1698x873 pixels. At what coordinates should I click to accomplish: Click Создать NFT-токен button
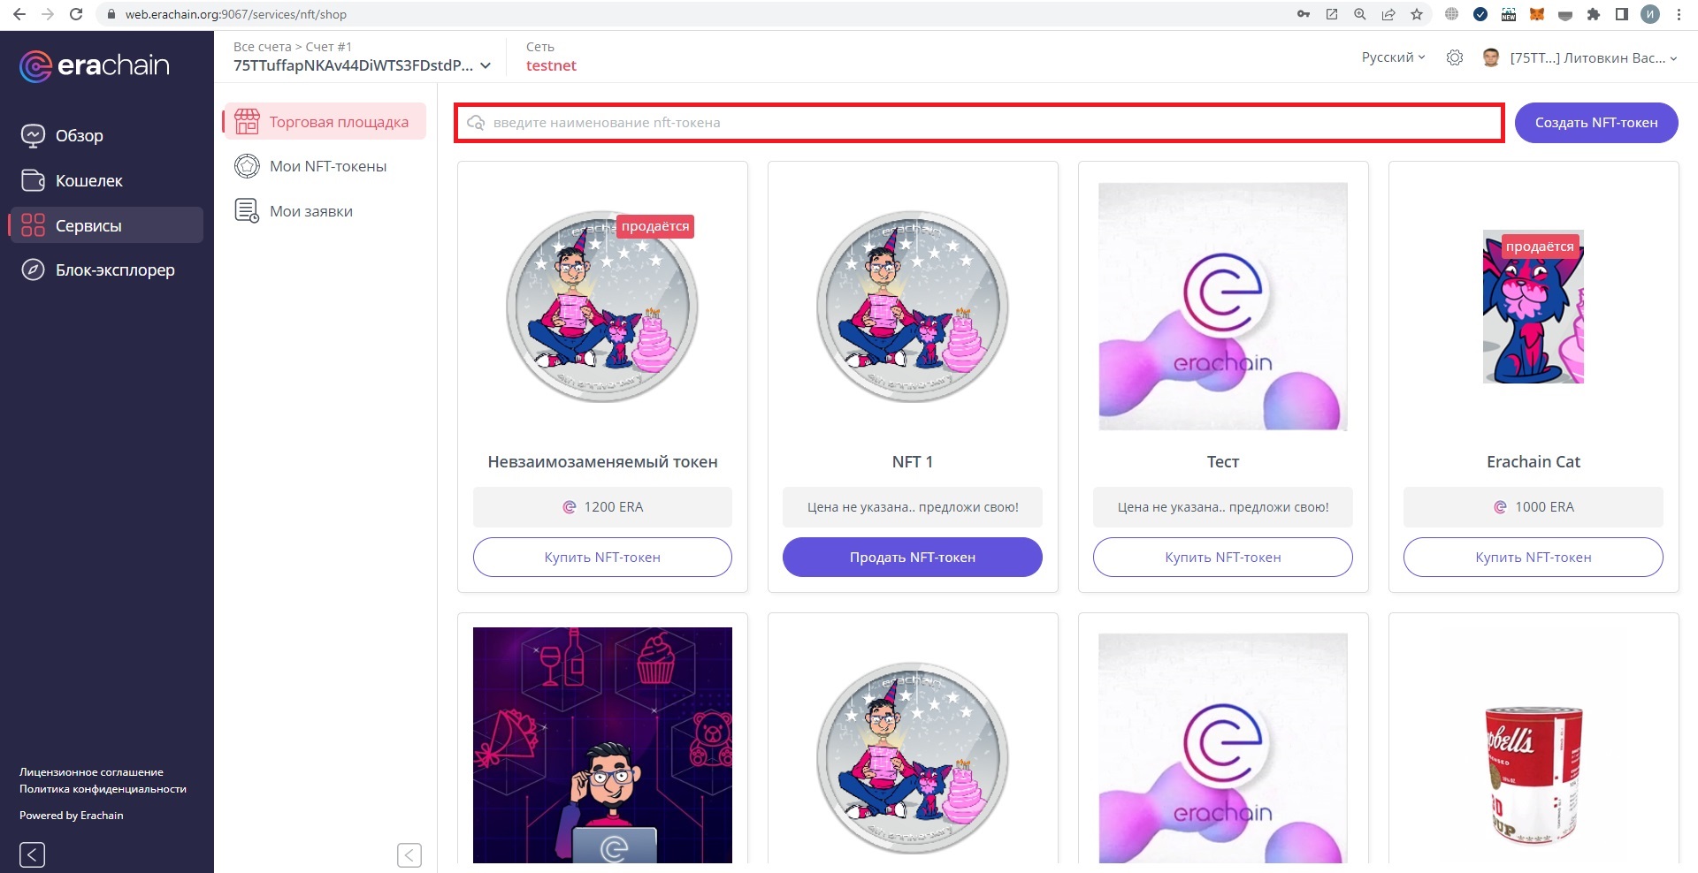click(x=1596, y=123)
